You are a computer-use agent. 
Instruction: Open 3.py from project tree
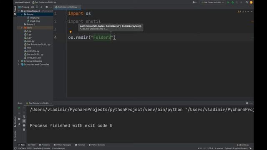click(28, 38)
